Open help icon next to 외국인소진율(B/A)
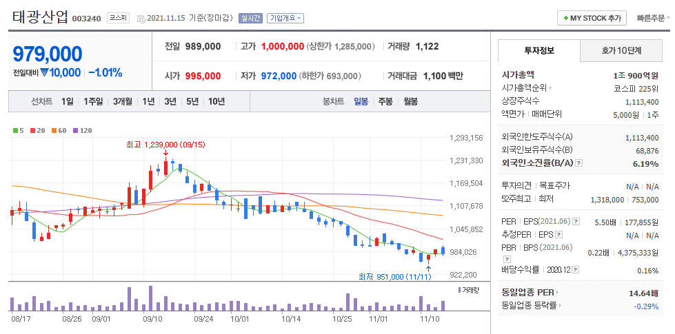675x334 pixels. tap(579, 163)
